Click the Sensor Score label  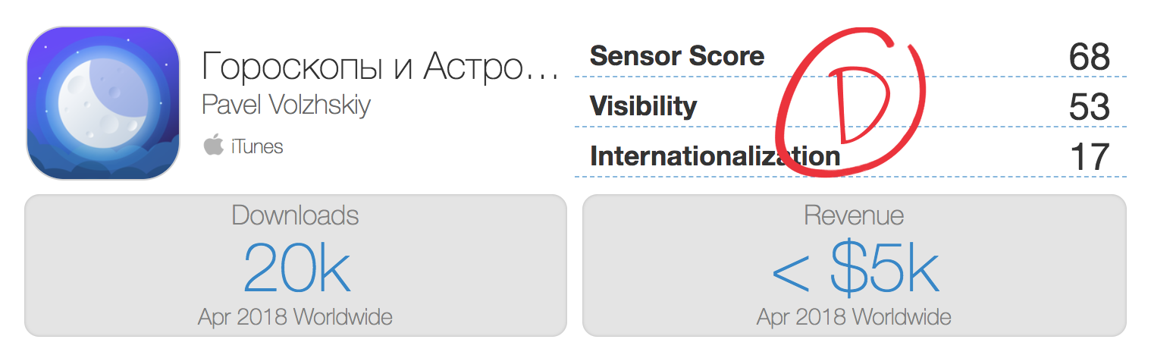(x=676, y=55)
